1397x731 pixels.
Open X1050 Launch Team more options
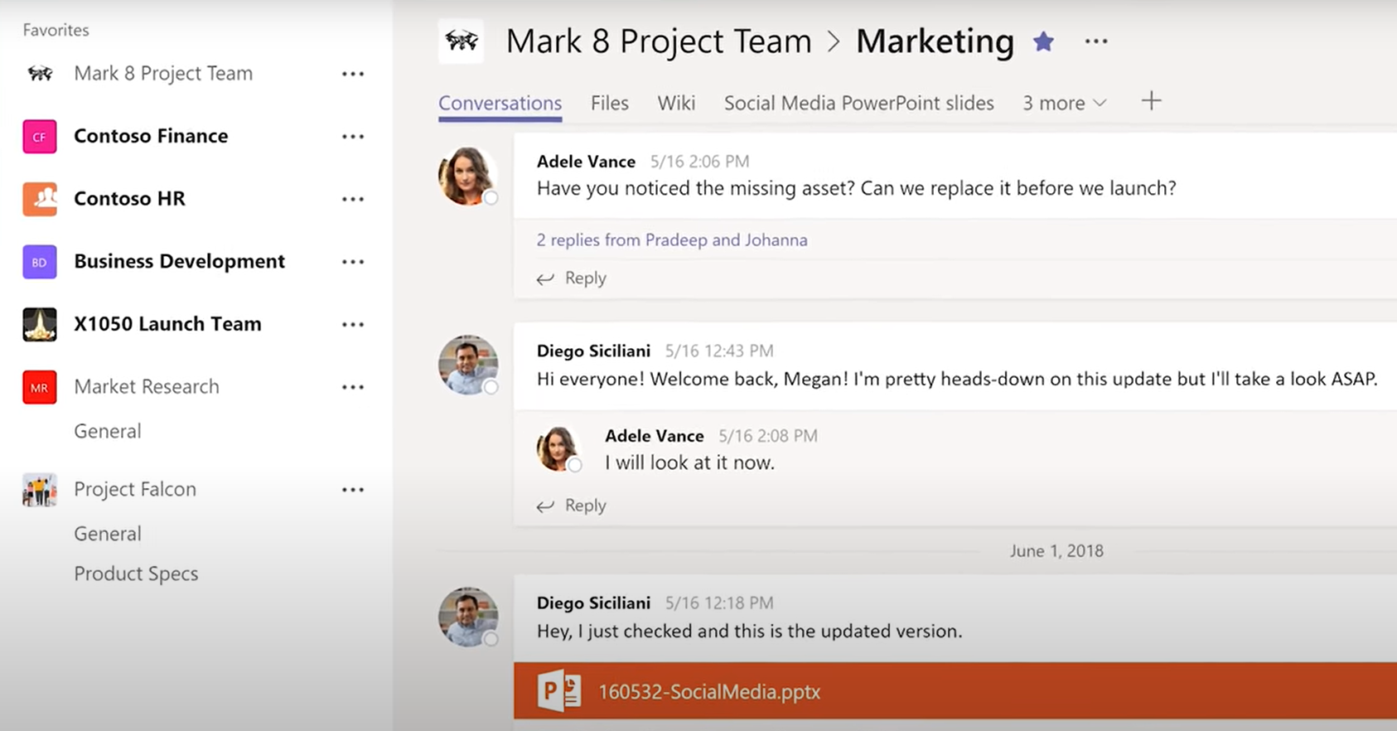point(353,325)
